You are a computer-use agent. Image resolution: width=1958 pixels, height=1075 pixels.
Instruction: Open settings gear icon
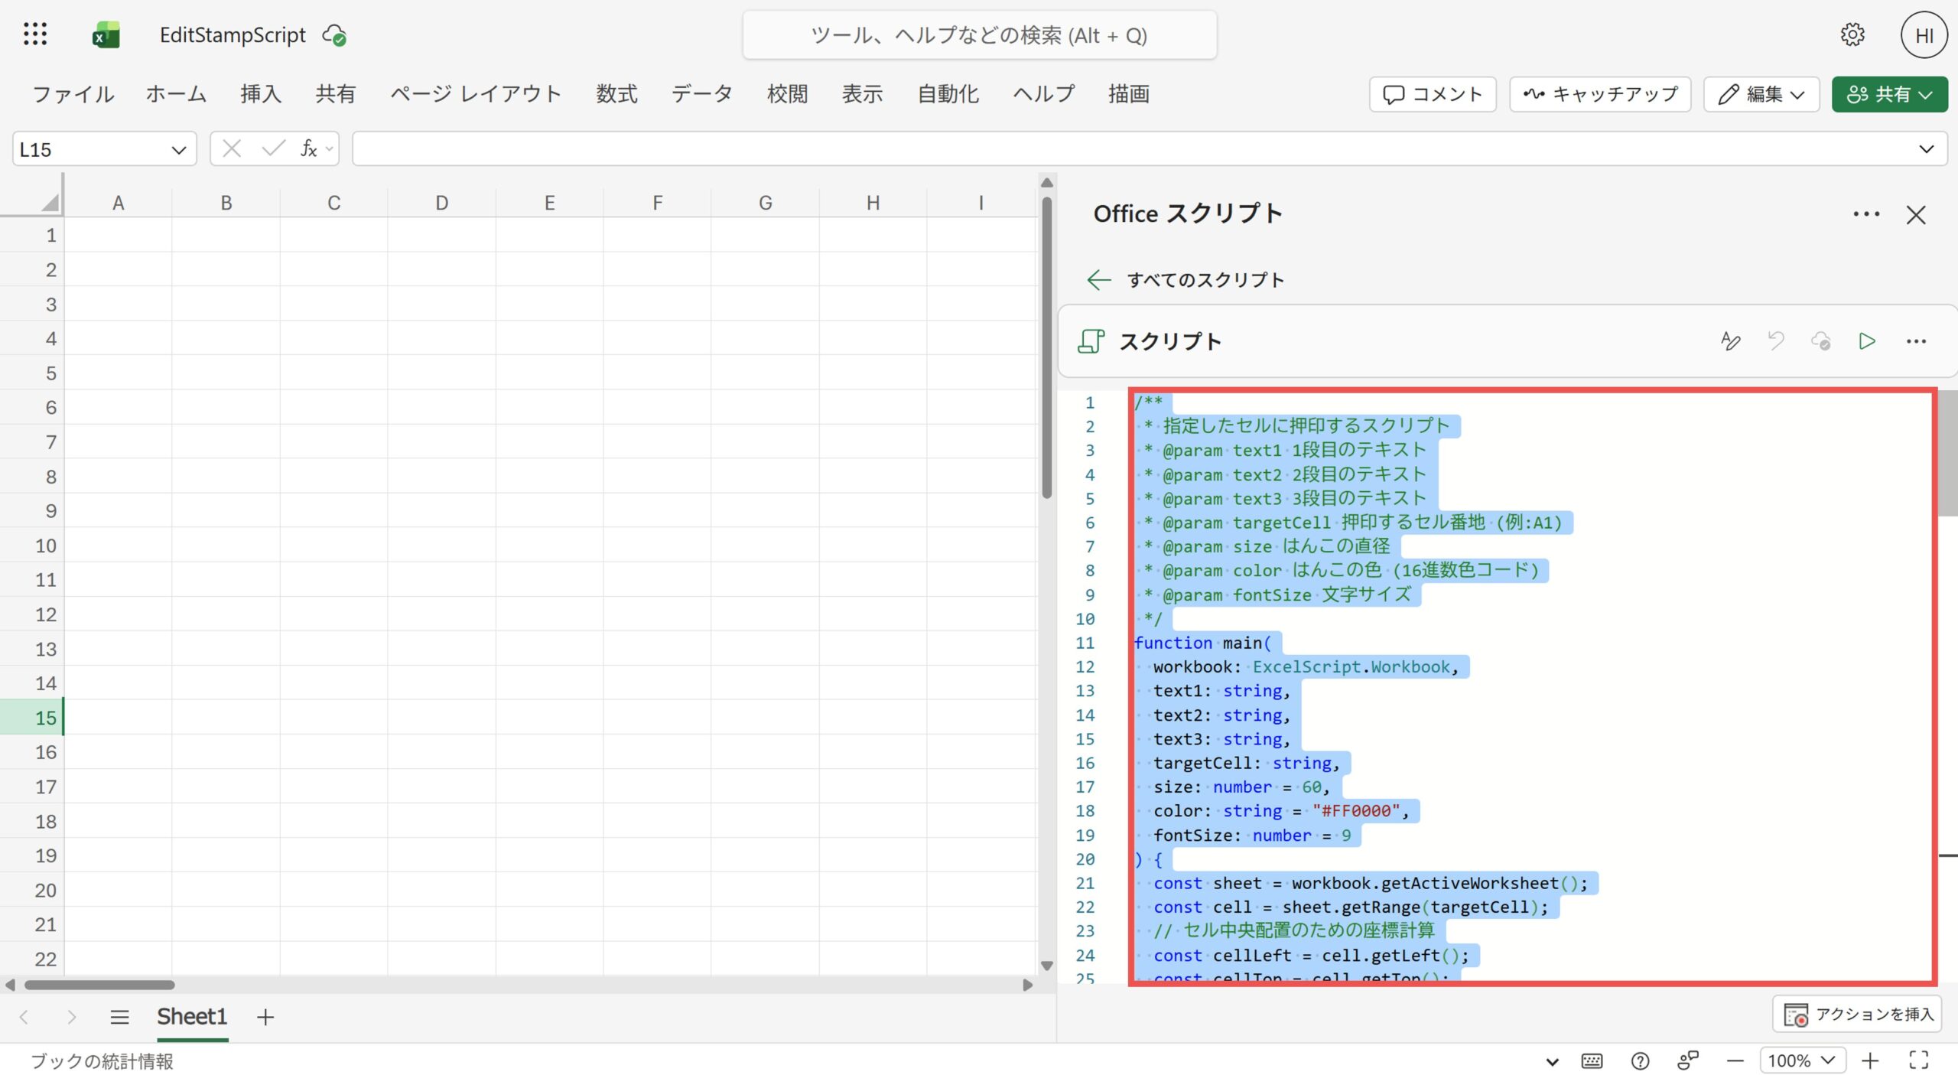point(1852,35)
